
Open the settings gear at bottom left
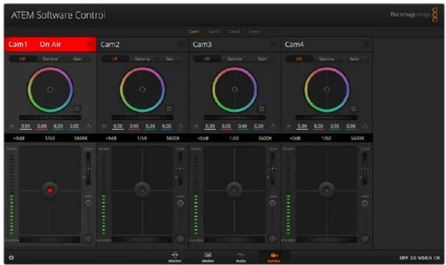tap(11, 258)
